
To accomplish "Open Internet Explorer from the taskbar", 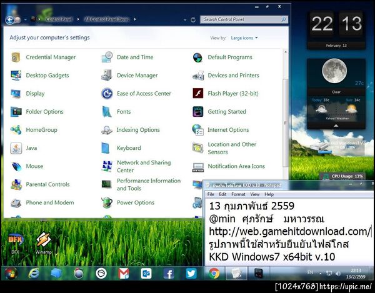I will click(x=34, y=273).
